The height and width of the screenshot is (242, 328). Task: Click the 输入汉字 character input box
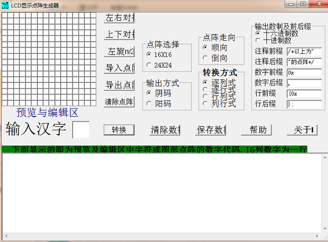pyautogui.click(x=81, y=130)
